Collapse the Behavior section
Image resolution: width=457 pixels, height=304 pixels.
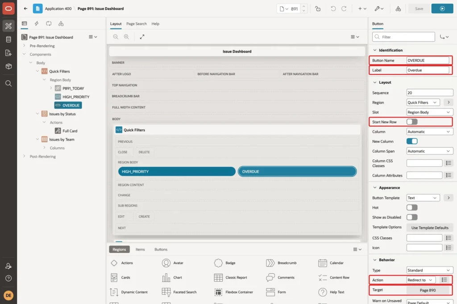(x=375, y=259)
